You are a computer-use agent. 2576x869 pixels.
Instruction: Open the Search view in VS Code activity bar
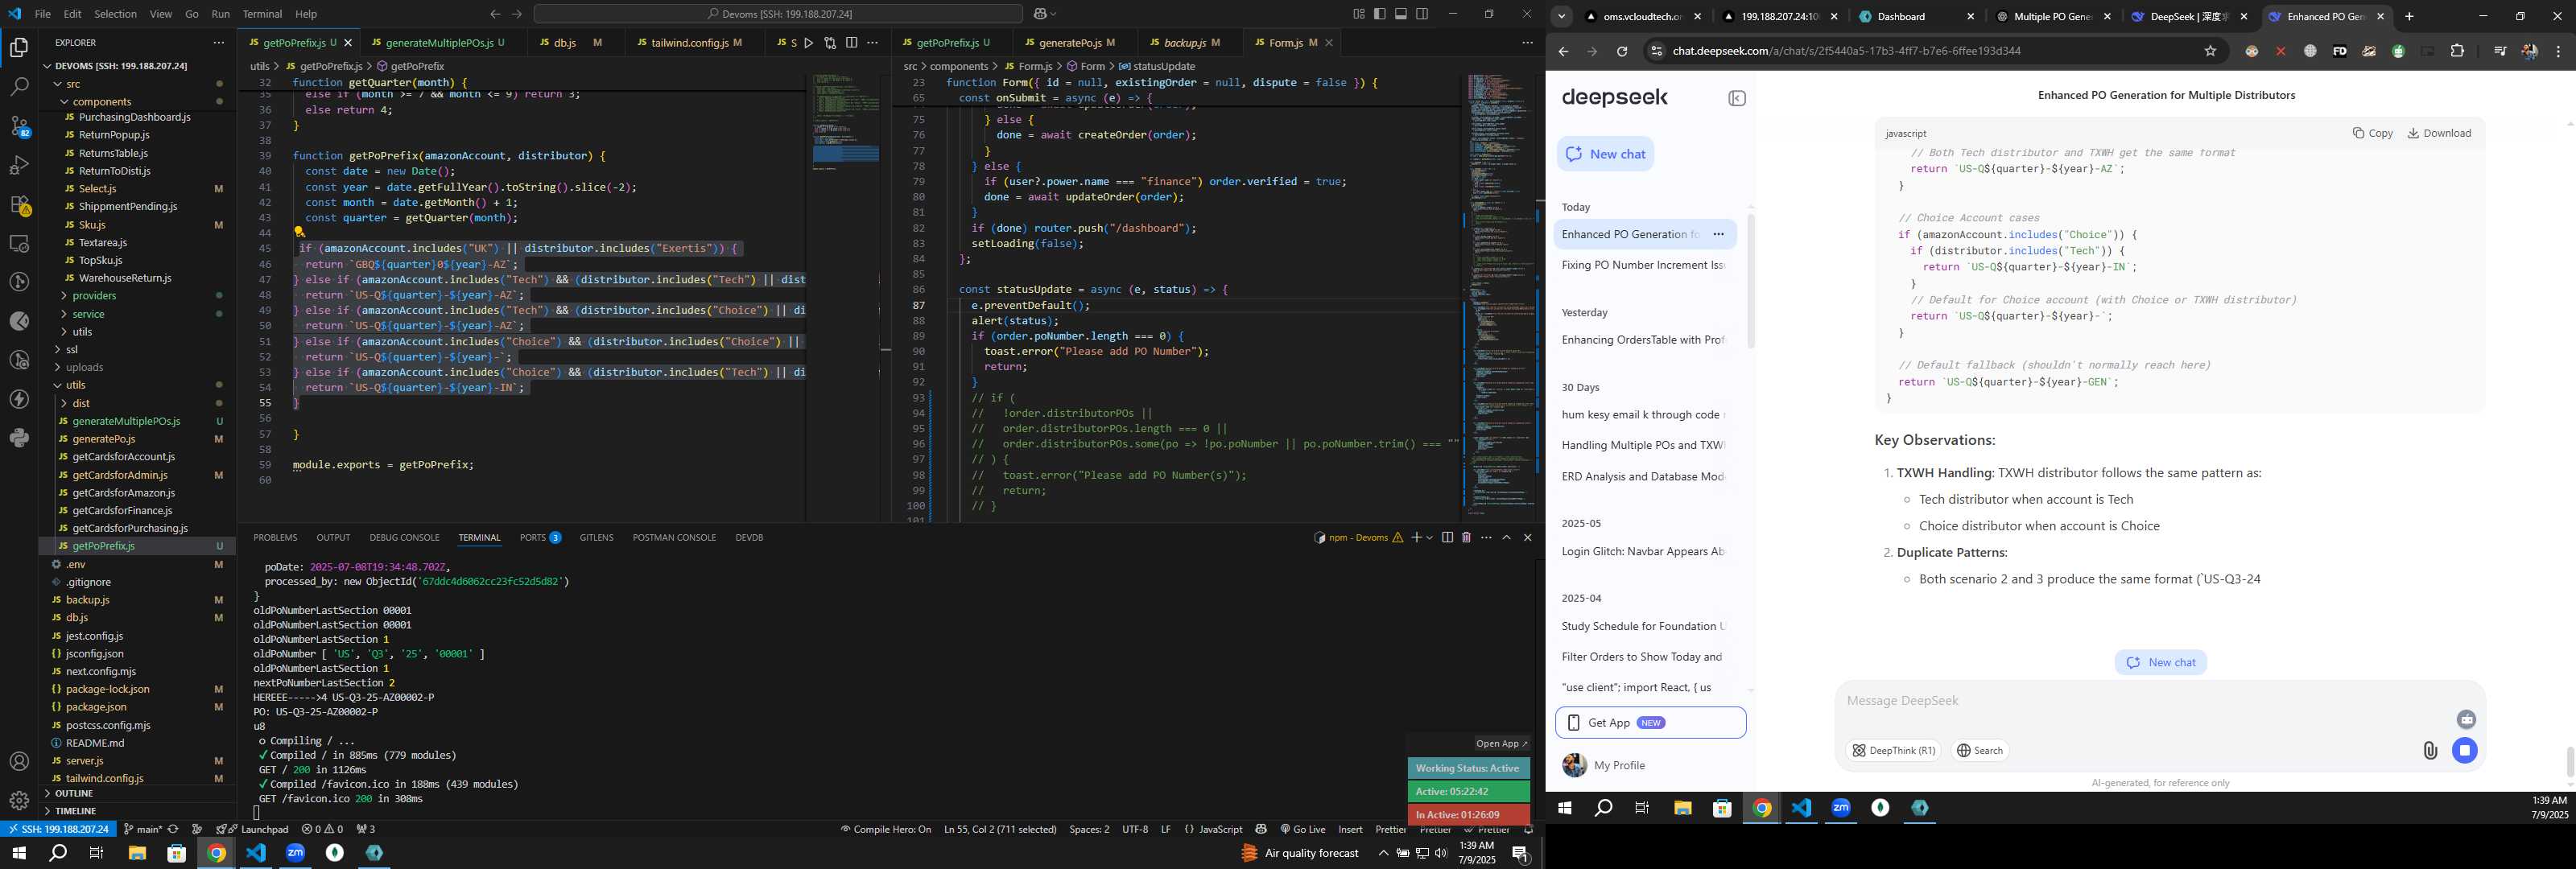(x=19, y=87)
